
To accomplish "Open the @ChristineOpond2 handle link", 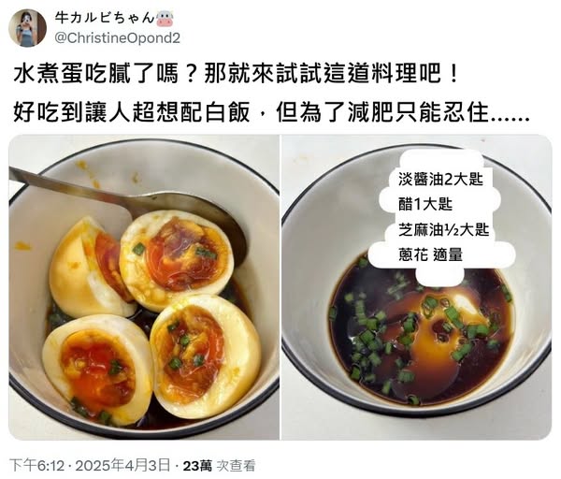I will click(x=118, y=38).
